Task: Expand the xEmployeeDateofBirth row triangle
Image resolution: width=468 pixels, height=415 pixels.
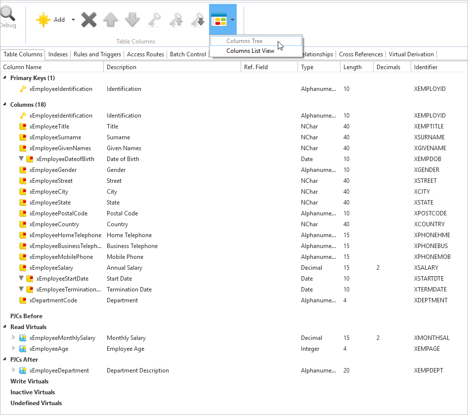Action: pos(21,159)
